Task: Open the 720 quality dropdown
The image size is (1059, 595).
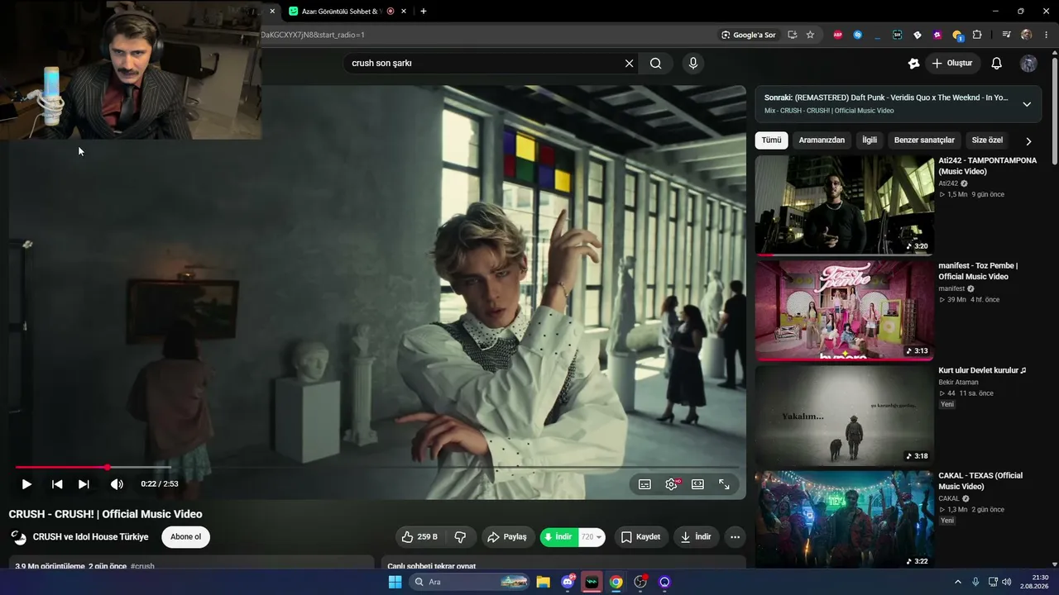Action: click(x=592, y=537)
